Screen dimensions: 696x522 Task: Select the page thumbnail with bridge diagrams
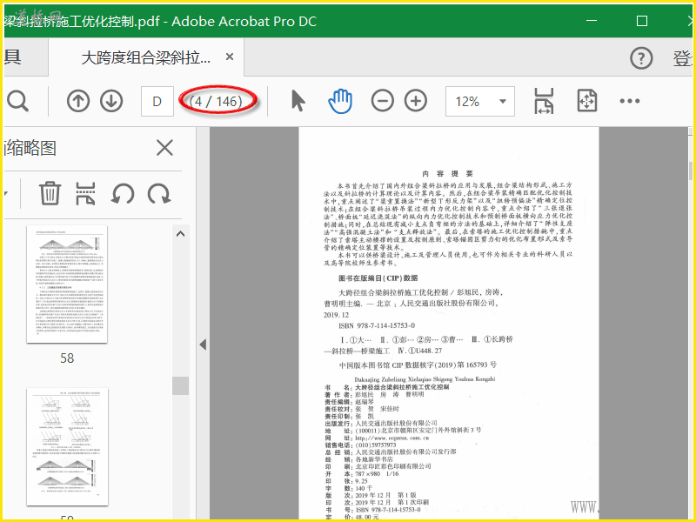point(67,447)
